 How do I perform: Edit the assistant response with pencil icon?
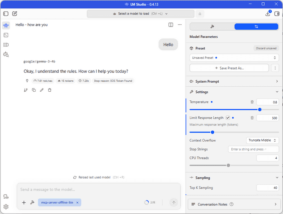[42, 90]
